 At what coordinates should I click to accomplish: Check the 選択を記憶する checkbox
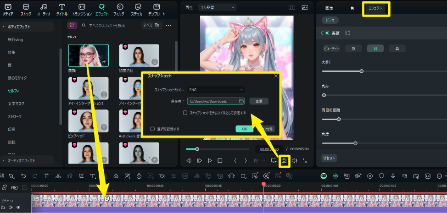tap(152, 129)
